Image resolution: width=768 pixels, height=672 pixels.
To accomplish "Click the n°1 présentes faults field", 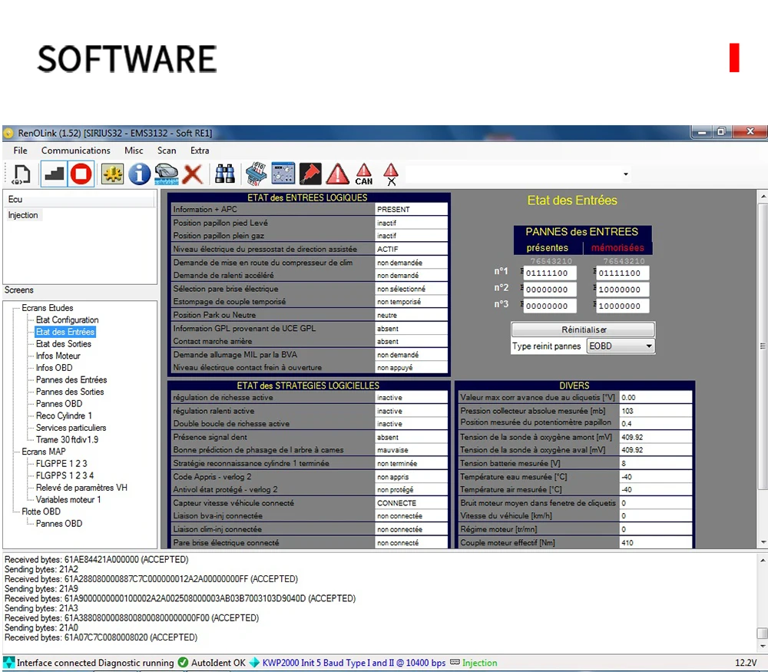I will tap(550, 273).
